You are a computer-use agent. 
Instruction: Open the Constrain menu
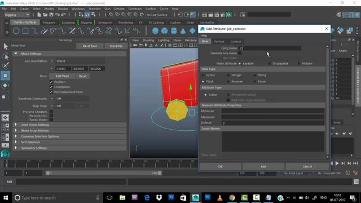[x=135, y=9]
